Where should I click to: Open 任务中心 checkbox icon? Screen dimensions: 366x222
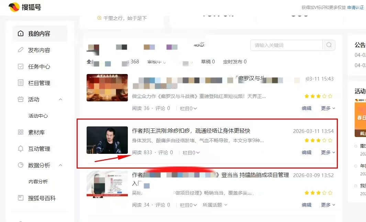21,66
